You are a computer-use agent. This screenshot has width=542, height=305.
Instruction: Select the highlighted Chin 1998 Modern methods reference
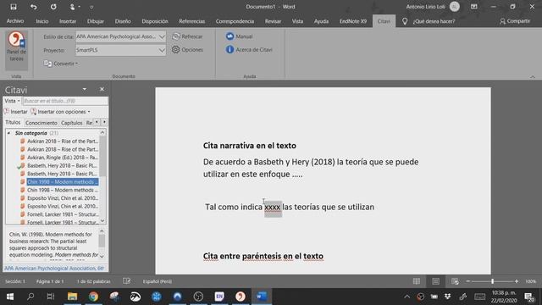[x=62, y=182]
